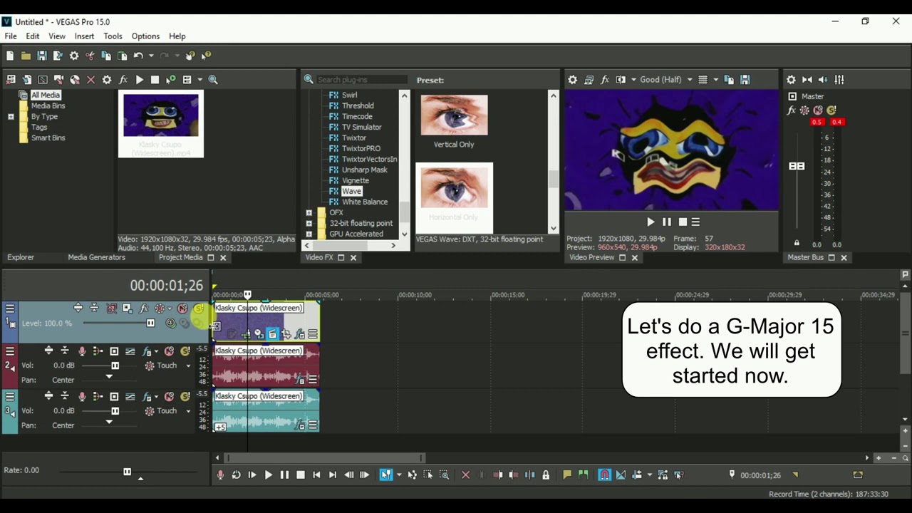Open project Properties gear in main toolbar
This screenshot has width=912, height=513.
[74, 56]
